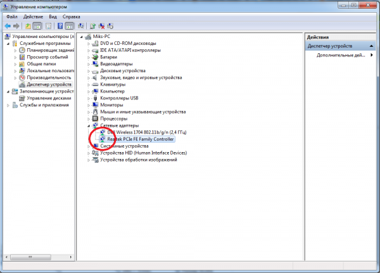Click Просмотр событий label
The height and width of the screenshot is (273, 380).
tap(47, 57)
